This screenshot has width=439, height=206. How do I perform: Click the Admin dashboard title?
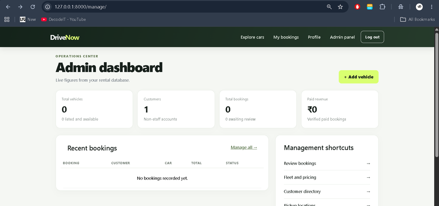coord(109,68)
